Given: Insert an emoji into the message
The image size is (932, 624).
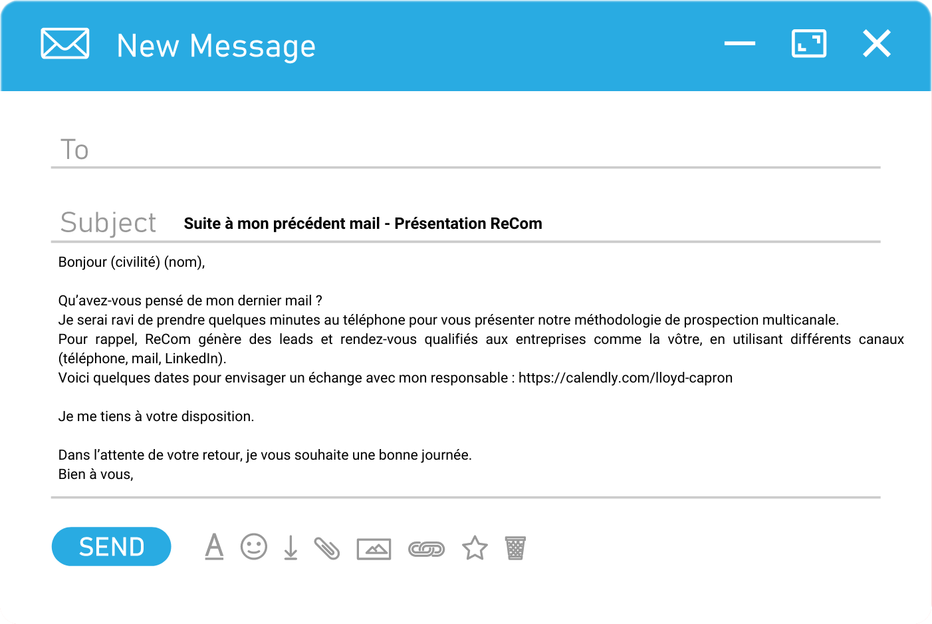Looking at the screenshot, I should [254, 547].
